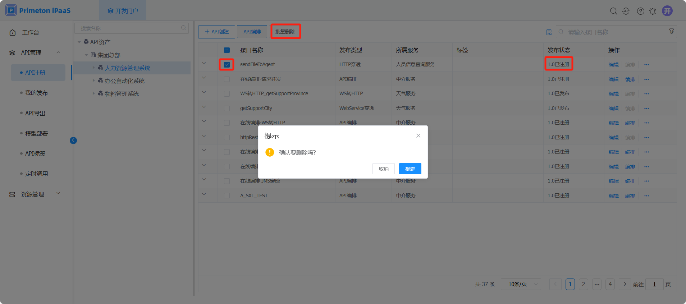Open the AI assistant icon in header

(x=626, y=11)
